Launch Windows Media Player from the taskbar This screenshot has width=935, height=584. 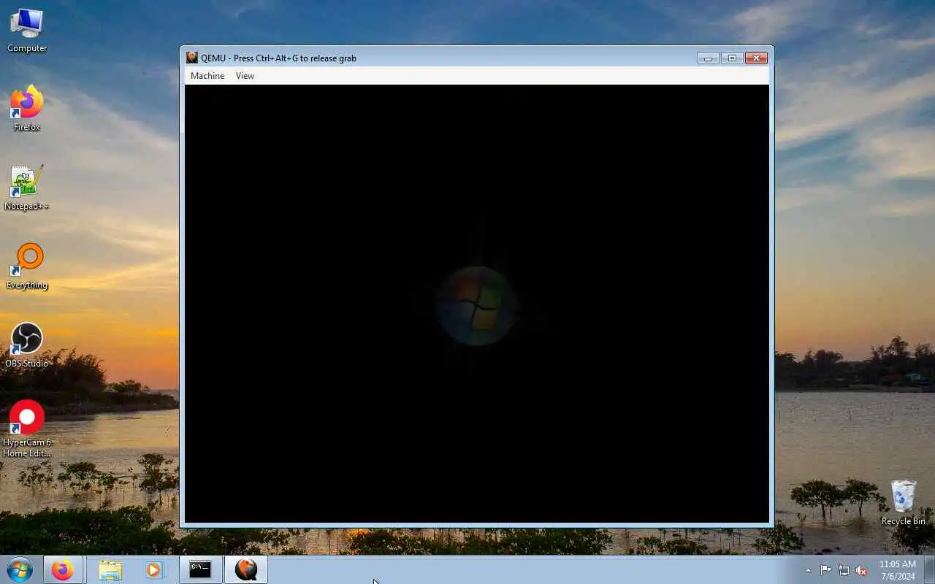[153, 569]
